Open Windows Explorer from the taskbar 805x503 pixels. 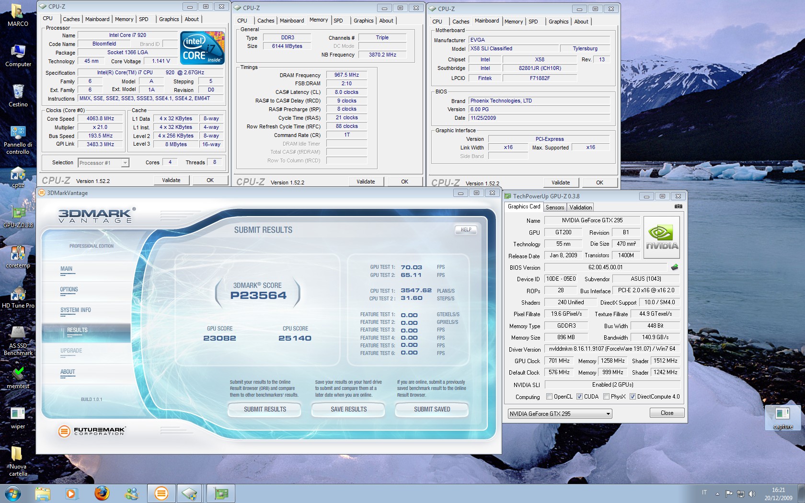43,493
